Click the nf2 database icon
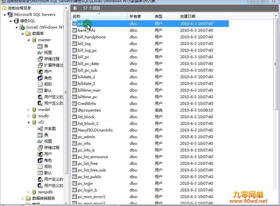The height and width of the screenshot is (206, 280). (x=34, y=122)
